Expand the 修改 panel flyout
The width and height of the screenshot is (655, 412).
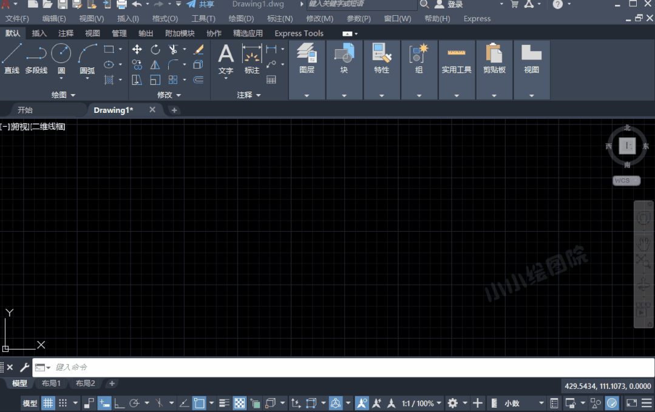tap(169, 95)
